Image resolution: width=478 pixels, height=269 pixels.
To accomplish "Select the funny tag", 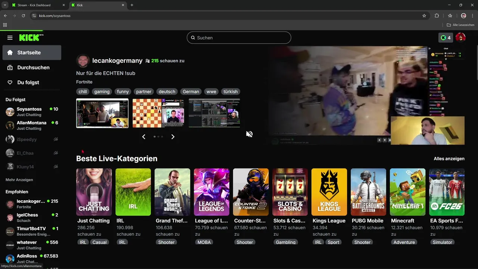I will point(122,92).
